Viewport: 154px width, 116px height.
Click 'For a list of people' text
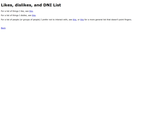[x=10, y=20]
